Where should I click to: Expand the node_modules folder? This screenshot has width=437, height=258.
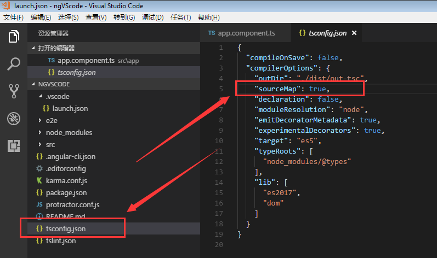coord(113,132)
